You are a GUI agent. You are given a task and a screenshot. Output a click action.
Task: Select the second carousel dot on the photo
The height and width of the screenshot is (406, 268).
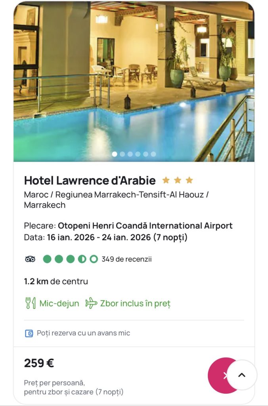pyautogui.click(x=123, y=154)
